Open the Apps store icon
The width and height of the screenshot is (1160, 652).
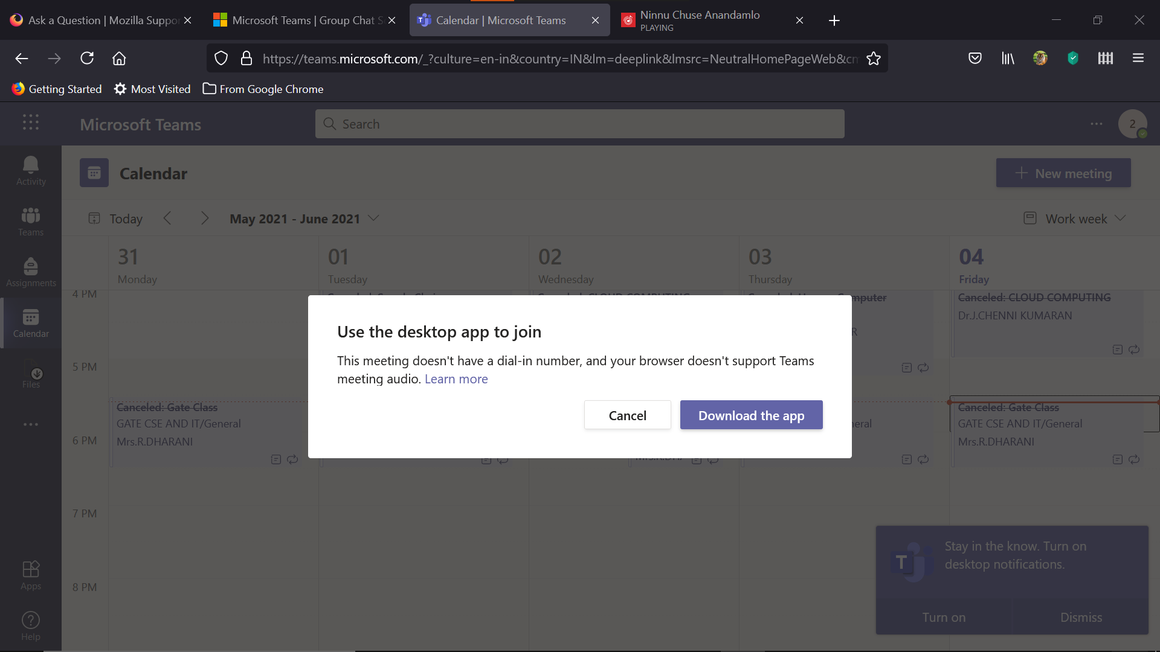[x=31, y=575]
